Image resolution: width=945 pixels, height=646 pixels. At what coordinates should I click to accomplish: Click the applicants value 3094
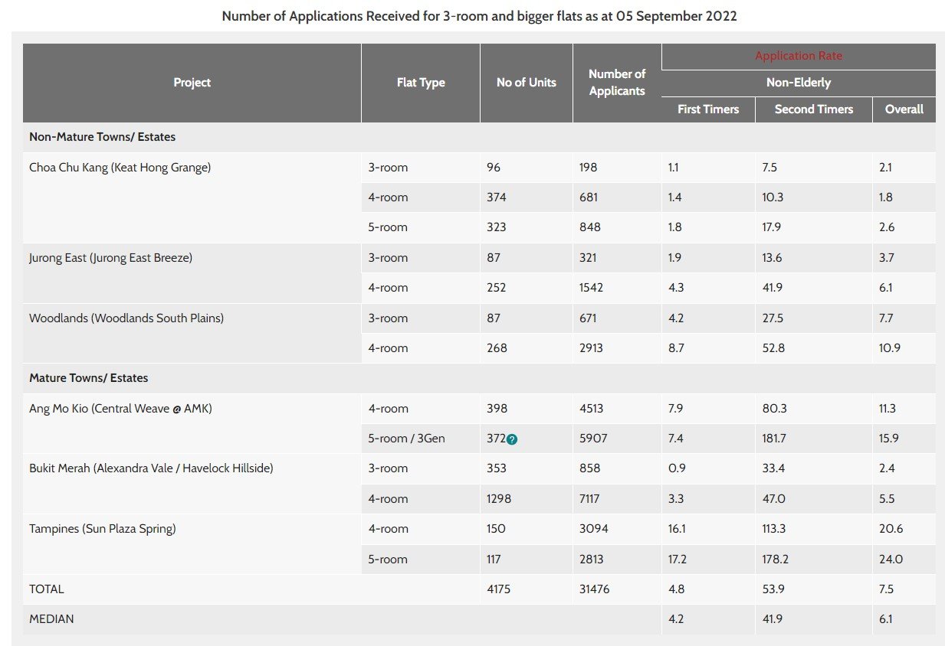click(592, 529)
